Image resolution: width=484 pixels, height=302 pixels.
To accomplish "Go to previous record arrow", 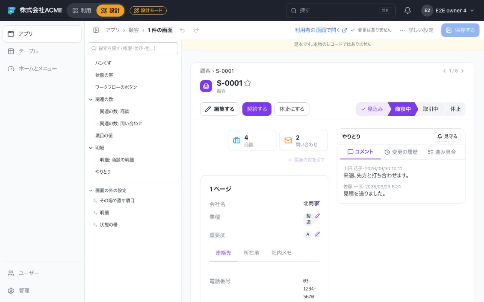I will (444, 71).
